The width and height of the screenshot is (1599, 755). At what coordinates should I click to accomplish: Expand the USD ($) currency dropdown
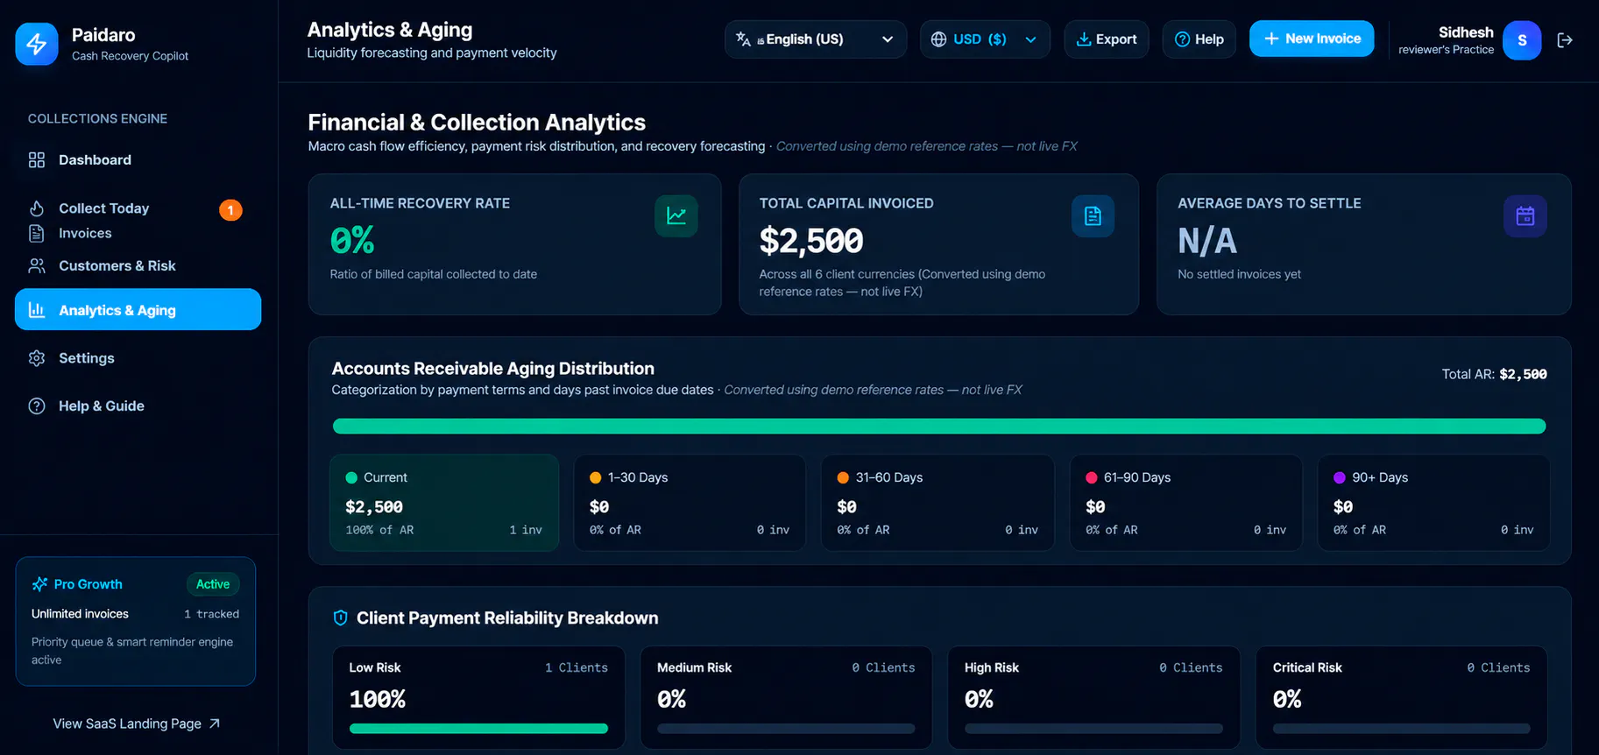point(985,39)
